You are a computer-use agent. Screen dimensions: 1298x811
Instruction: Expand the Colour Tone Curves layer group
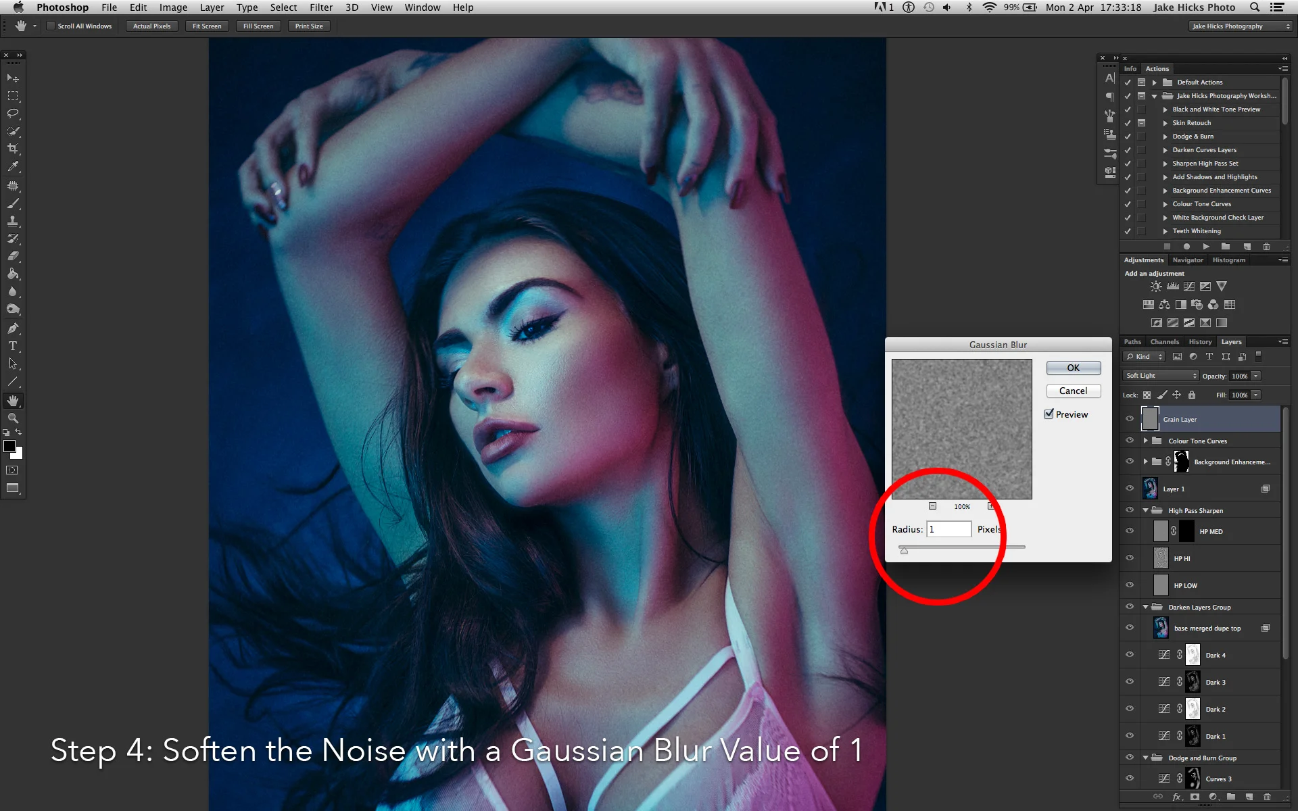tap(1145, 441)
